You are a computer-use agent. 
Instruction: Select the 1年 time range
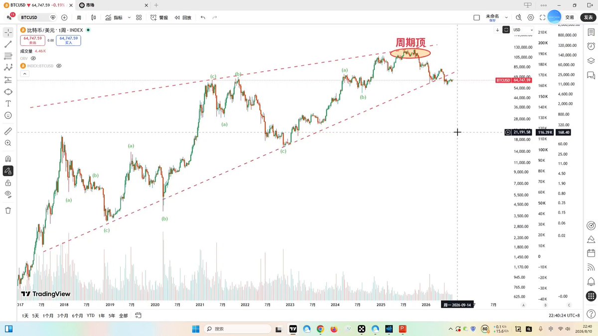pos(102,316)
